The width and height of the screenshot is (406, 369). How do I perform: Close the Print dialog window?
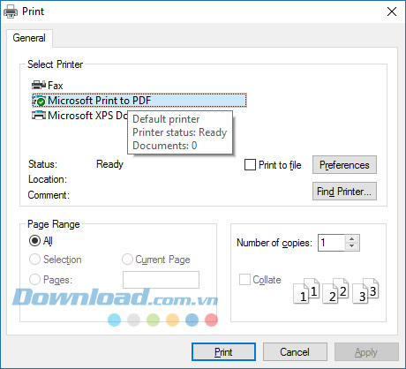pos(392,11)
